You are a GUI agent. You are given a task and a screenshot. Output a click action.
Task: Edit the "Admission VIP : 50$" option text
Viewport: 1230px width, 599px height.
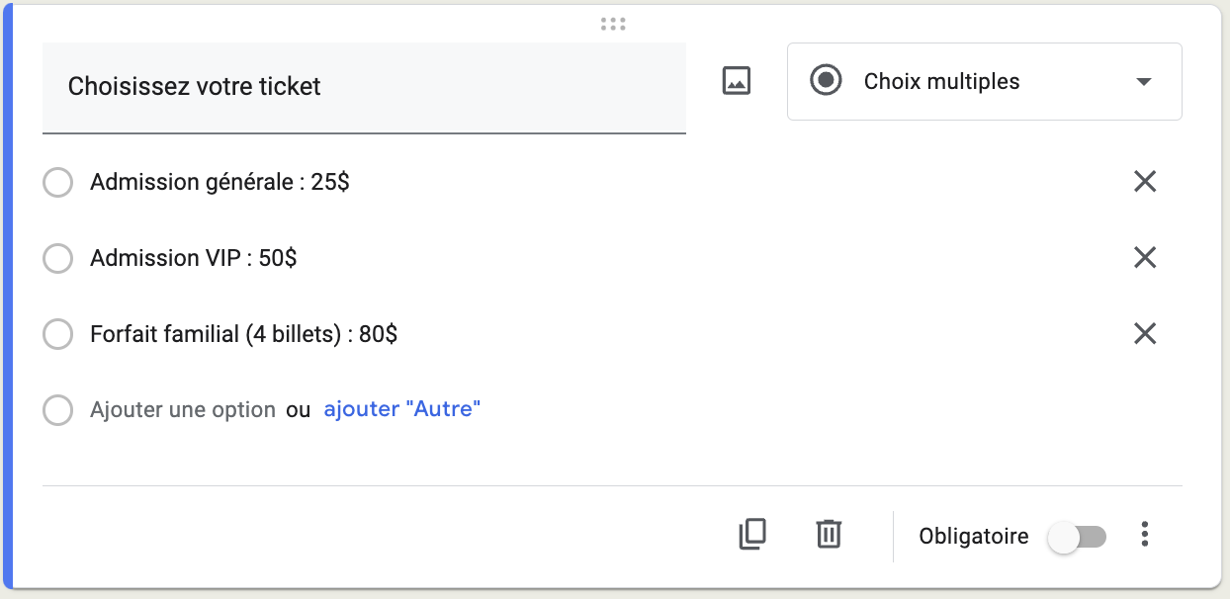pos(194,258)
